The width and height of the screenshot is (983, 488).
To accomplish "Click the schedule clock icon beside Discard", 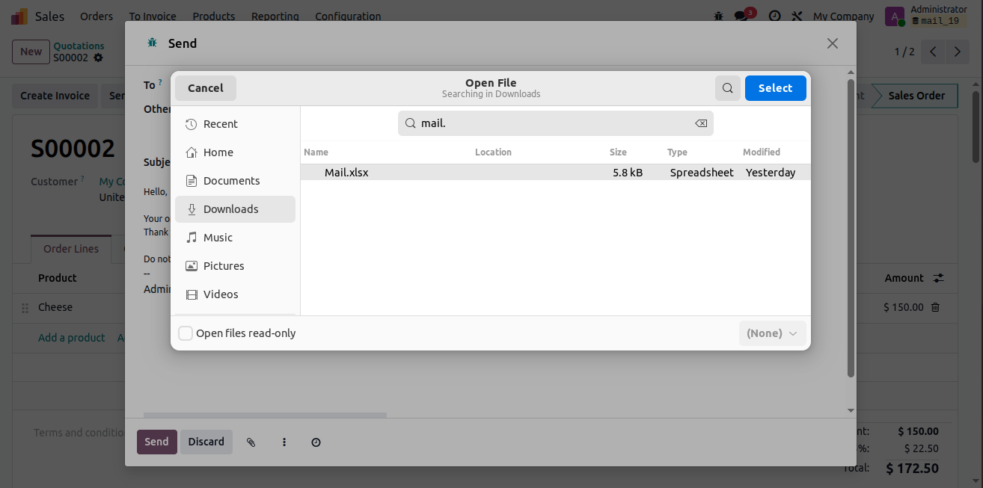I will tap(316, 442).
